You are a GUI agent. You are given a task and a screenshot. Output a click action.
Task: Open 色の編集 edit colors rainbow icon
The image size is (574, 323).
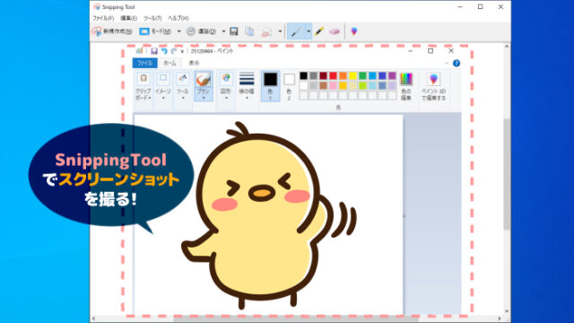(406, 86)
